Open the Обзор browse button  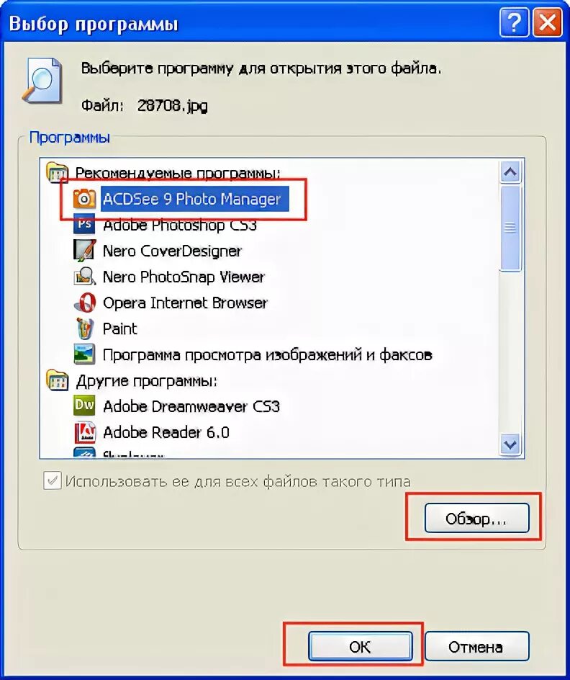coord(477,518)
